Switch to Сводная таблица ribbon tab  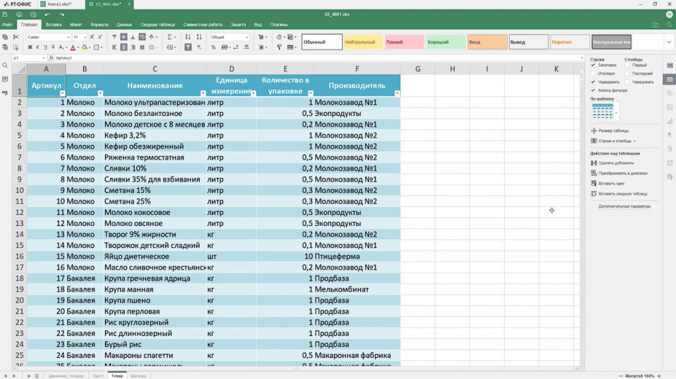[157, 24]
